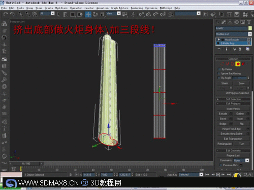Click the 0 / 100 time slider

coord(26,164)
